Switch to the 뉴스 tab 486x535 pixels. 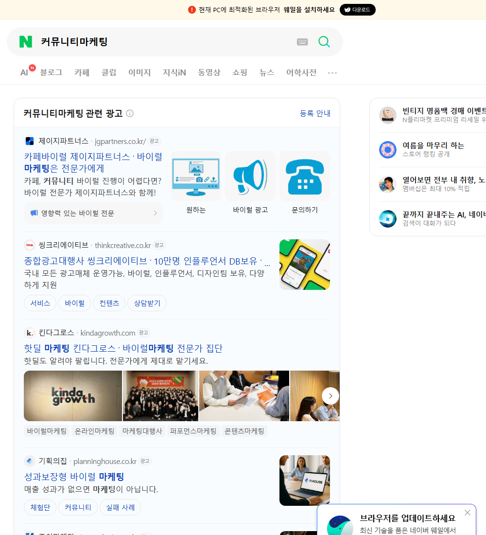tap(267, 72)
